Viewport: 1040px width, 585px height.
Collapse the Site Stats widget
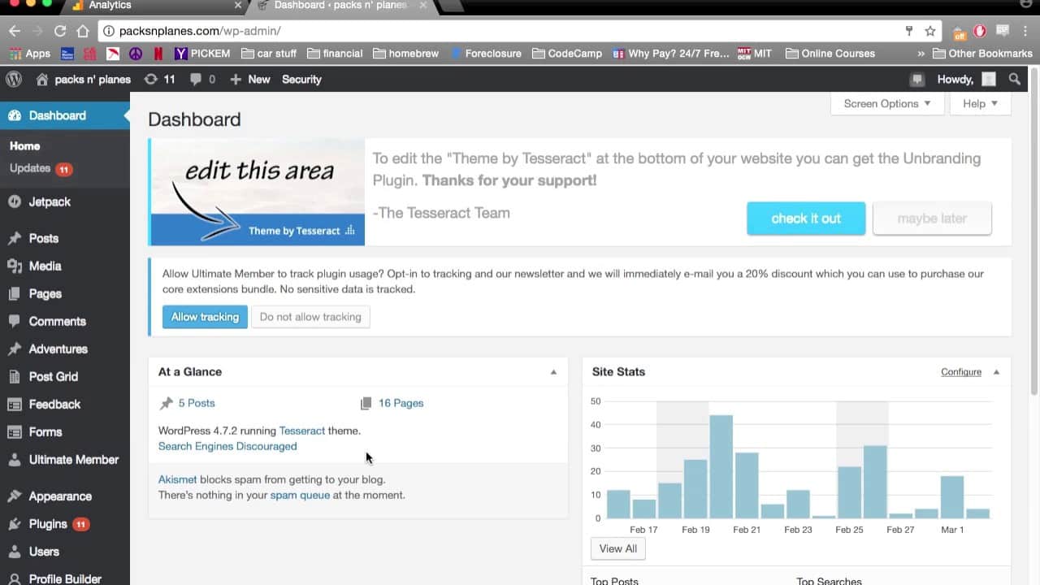(x=996, y=372)
